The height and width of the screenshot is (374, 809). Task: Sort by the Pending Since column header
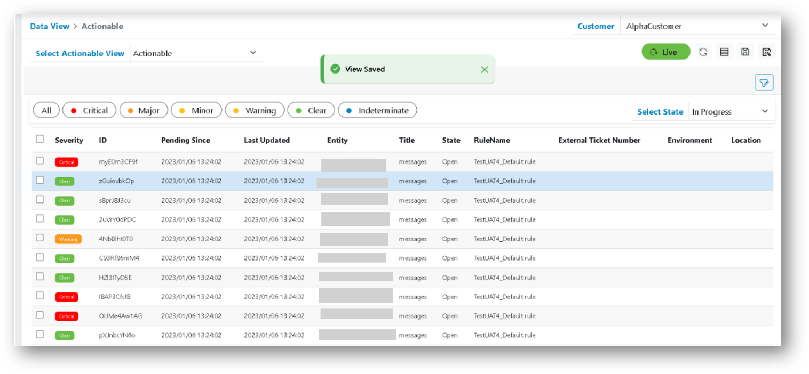(186, 140)
